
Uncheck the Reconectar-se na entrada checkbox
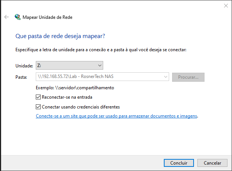pyautogui.click(x=38, y=97)
